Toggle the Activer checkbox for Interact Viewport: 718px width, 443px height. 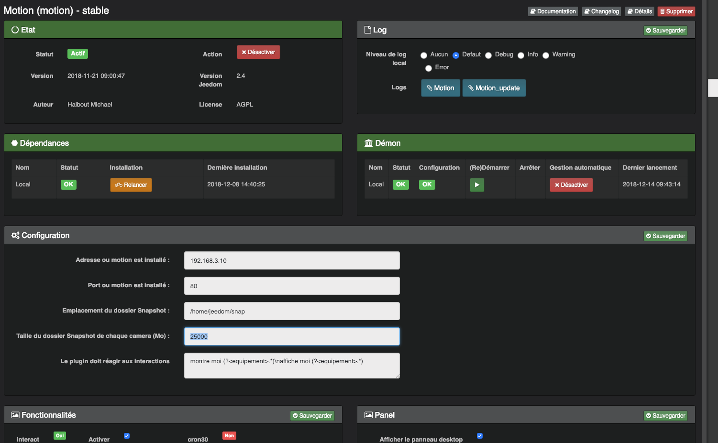[x=127, y=436]
